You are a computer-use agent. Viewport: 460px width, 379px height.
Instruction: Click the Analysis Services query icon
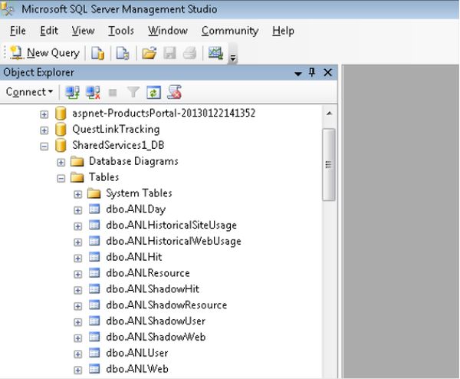(x=123, y=53)
